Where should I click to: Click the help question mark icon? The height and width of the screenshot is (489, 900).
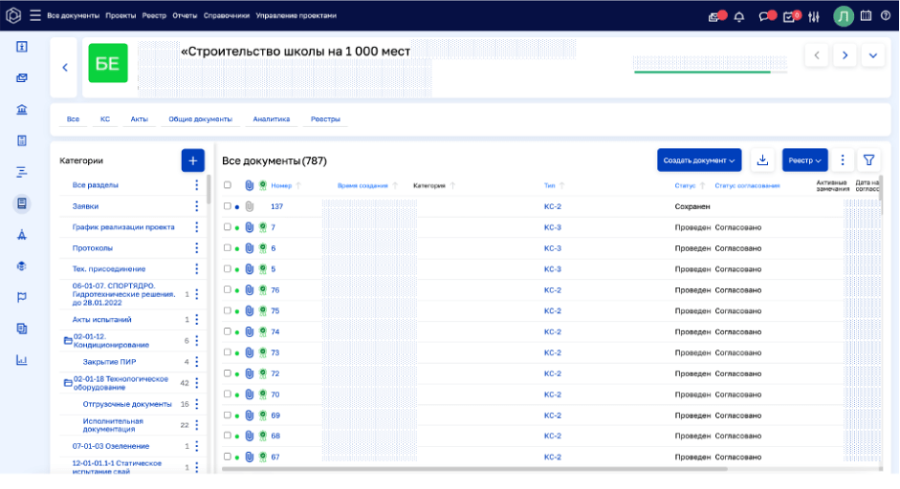click(x=885, y=16)
